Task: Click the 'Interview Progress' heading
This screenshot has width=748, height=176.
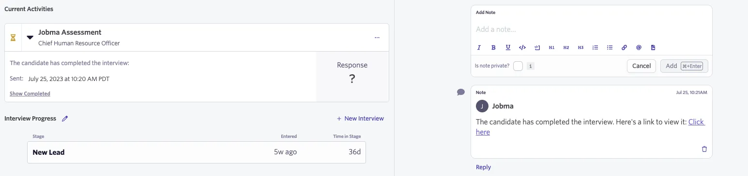Action: coord(30,119)
